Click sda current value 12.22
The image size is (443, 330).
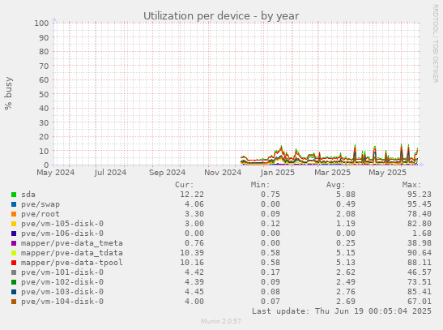[192, 195]
